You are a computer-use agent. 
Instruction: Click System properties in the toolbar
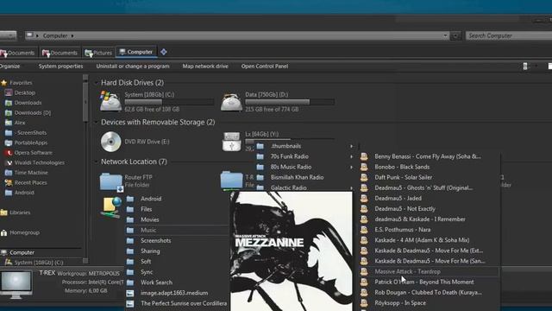point(60,67)
